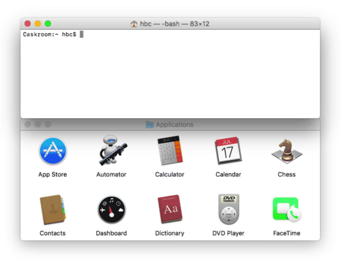The image size is (341, 267).
Task: Launch DVD Player
Action: click(228, 209)
